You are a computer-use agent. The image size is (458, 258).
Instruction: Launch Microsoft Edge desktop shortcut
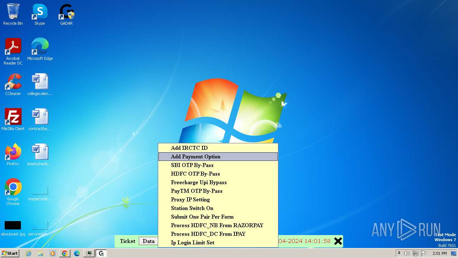click(40, 49)
